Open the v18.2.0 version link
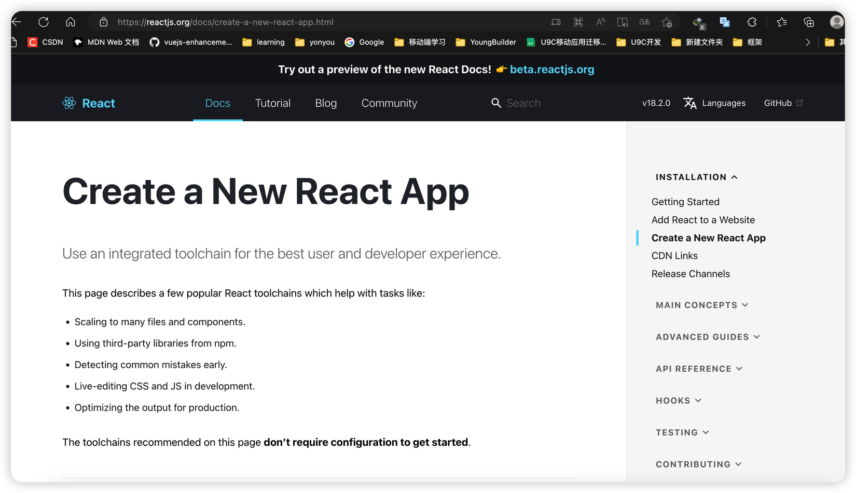Screen dimensions: 856x493 coord(656,103)
